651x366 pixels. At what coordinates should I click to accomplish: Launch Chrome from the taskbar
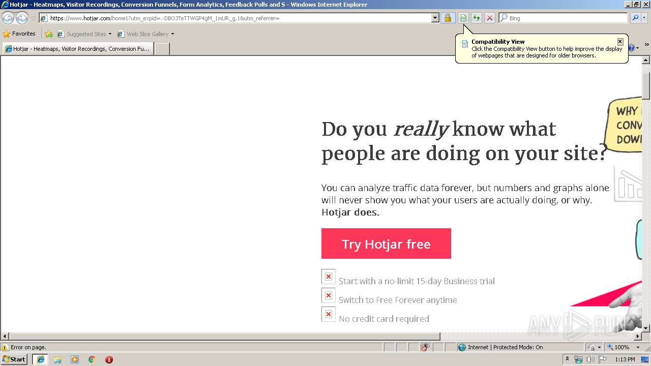92,359
